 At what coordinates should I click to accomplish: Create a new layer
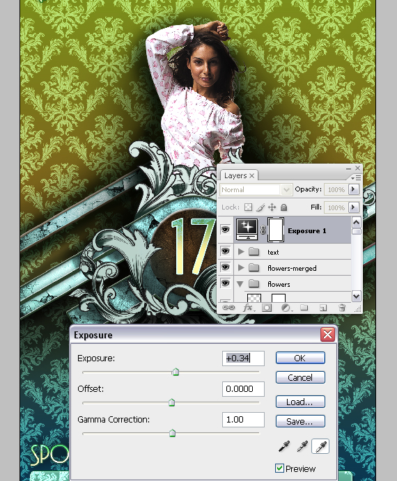point(323,308)
